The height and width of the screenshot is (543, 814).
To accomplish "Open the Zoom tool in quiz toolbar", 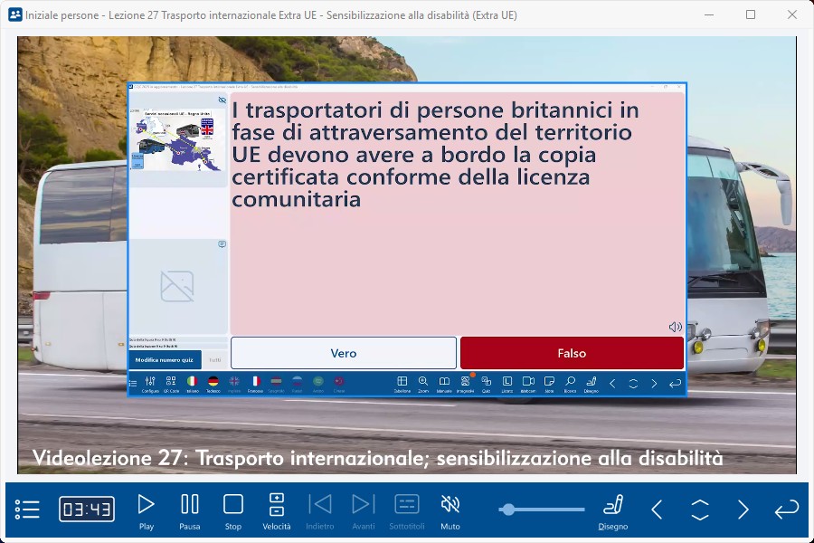I will 423,384.
